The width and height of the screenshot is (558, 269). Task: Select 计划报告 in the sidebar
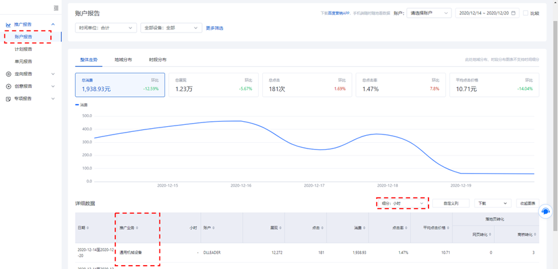[x=24, y=49]
